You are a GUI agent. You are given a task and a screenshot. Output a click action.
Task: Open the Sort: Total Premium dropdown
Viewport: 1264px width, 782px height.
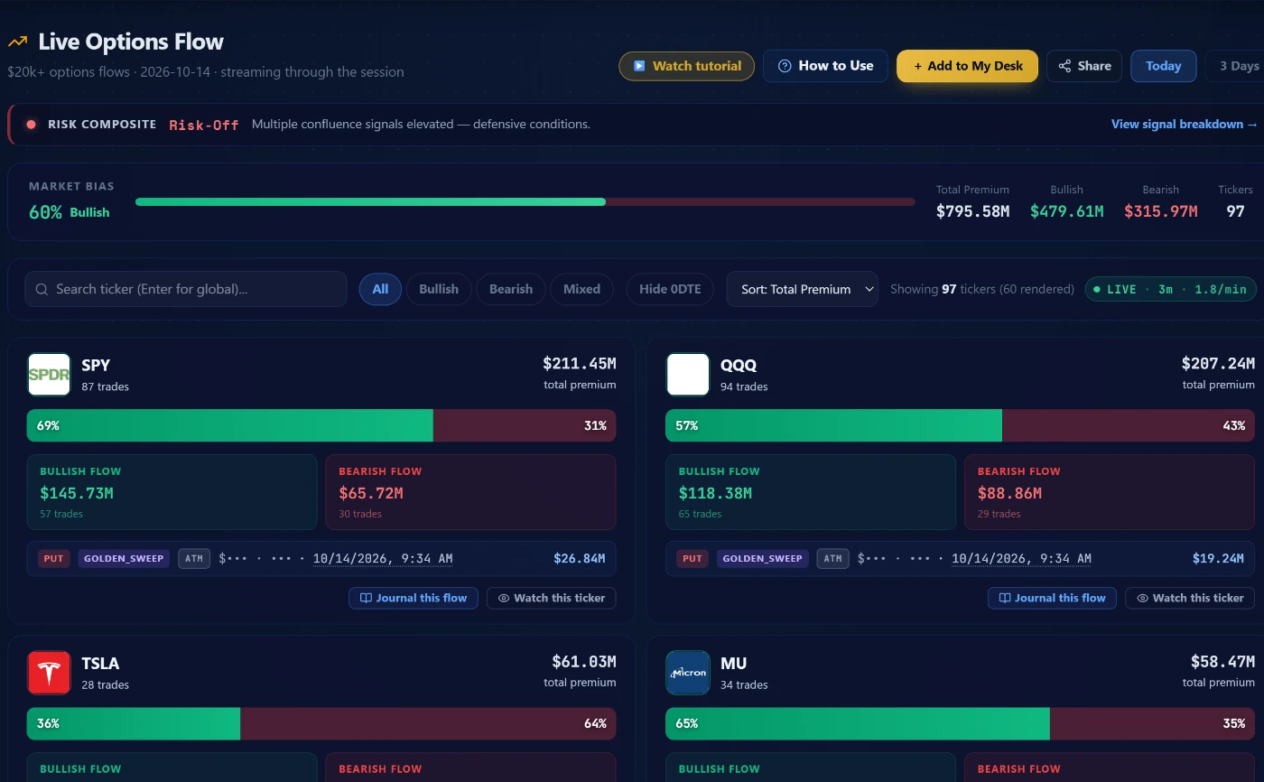click(803, 289)
